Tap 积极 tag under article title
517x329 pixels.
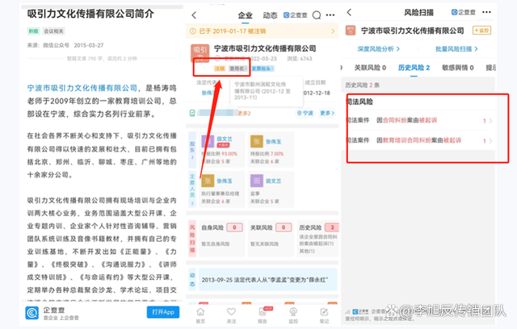(x=33, y=31)
